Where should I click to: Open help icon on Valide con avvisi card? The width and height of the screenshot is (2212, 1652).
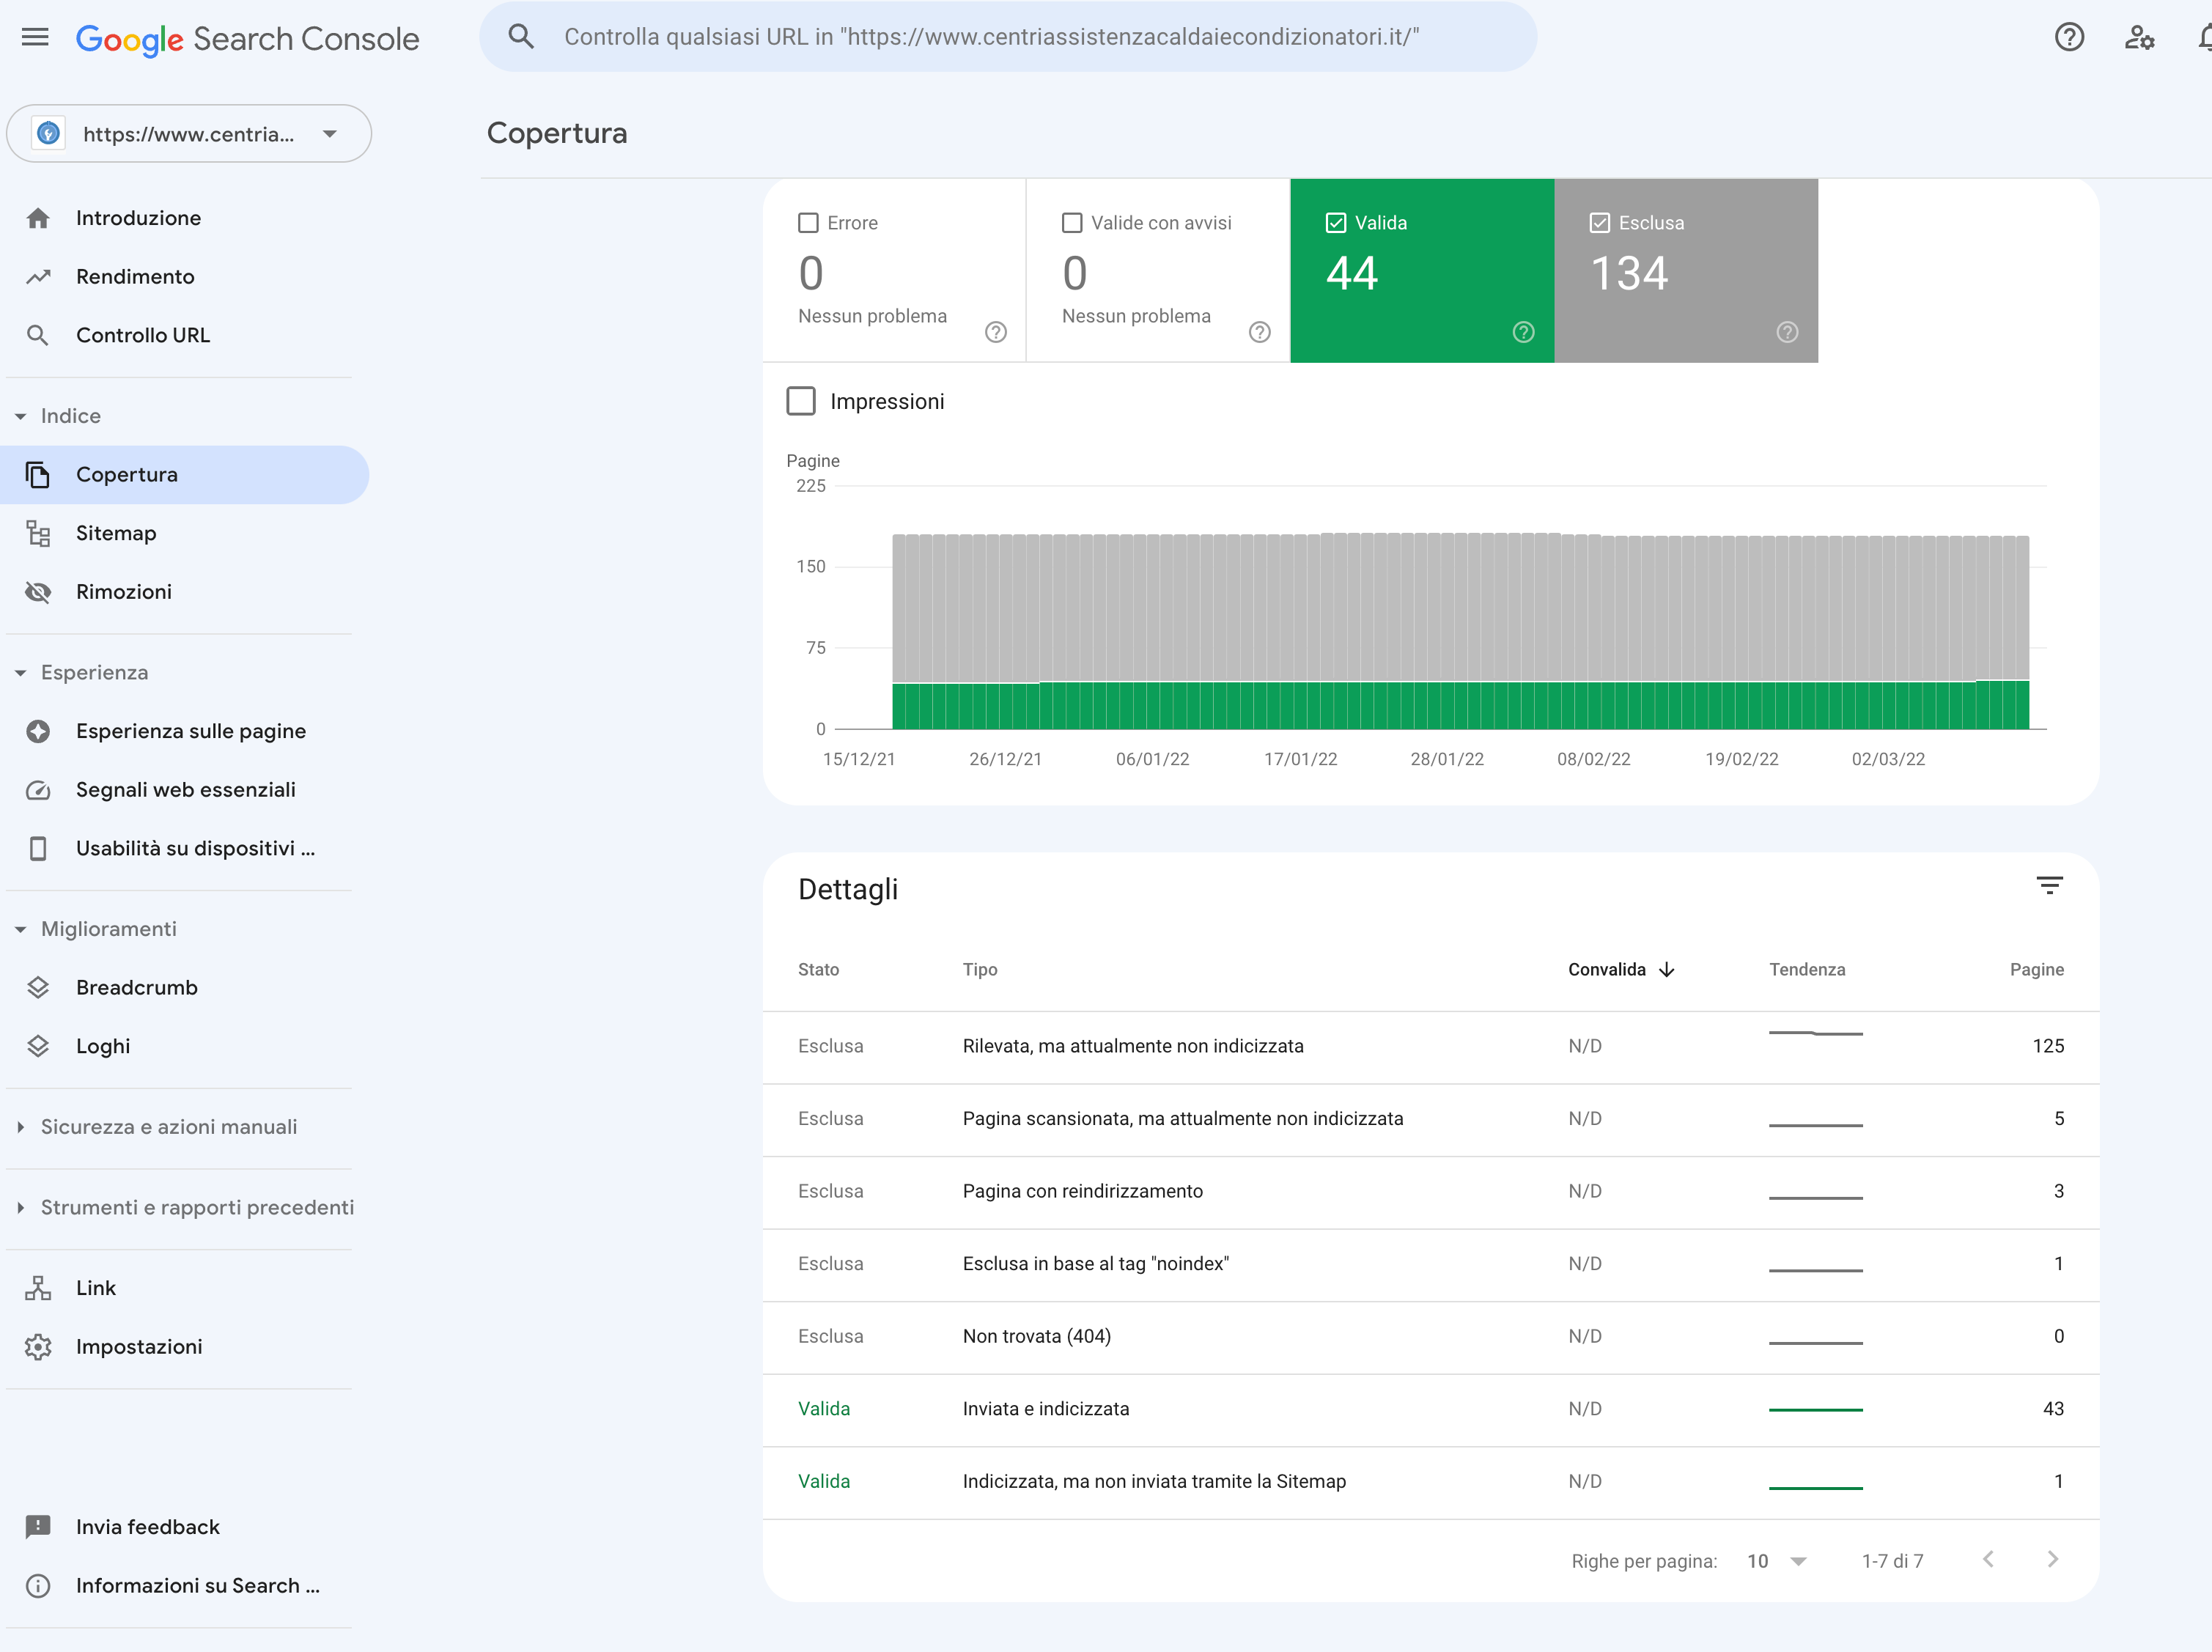pos(1260,332)
